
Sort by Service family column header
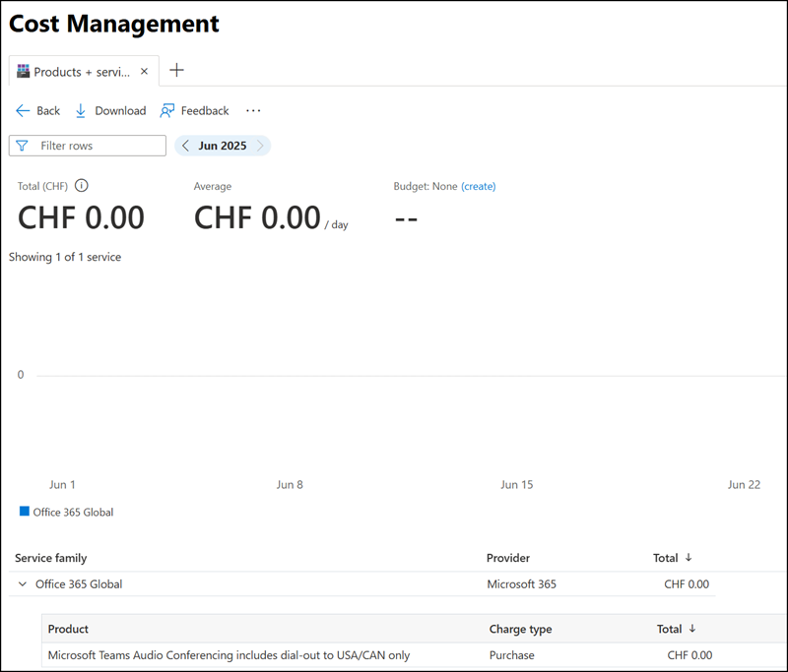(51, 558)
